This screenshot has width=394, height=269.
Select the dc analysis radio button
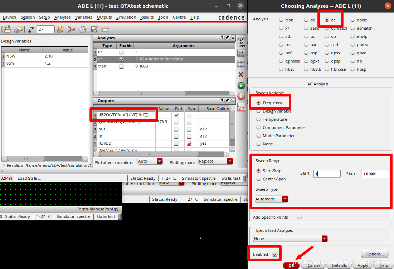(306, 20)
